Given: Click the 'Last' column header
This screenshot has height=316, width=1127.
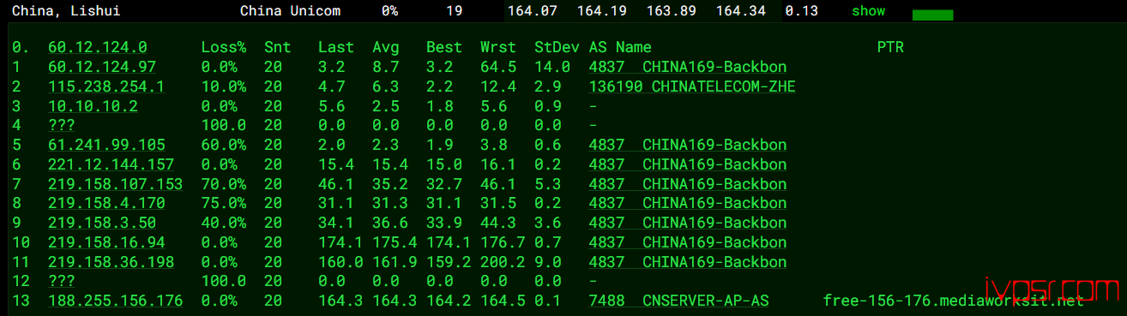Looking at the screenshot, I should (336, 47).
